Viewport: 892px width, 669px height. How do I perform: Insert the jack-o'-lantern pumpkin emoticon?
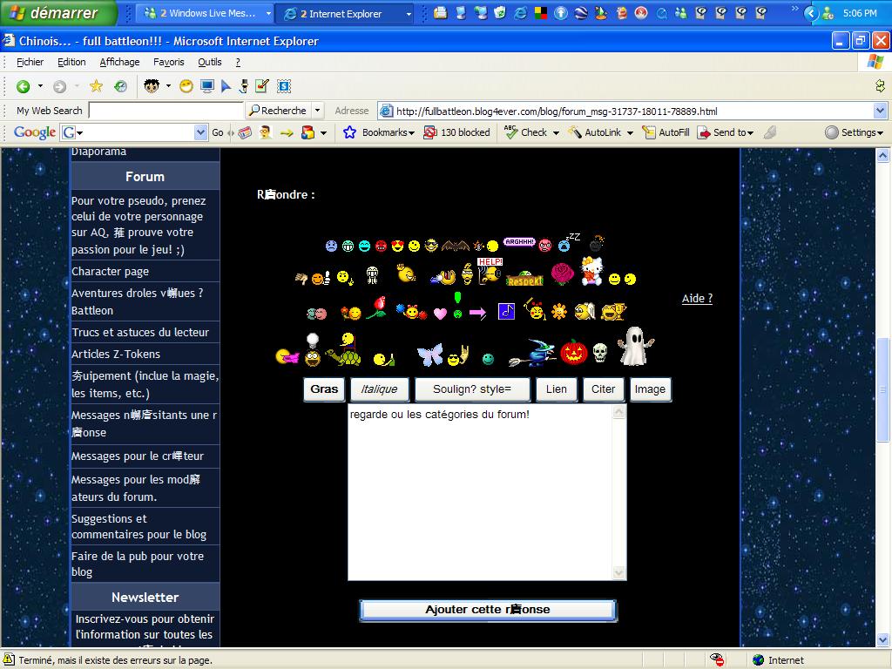point(573,351)
